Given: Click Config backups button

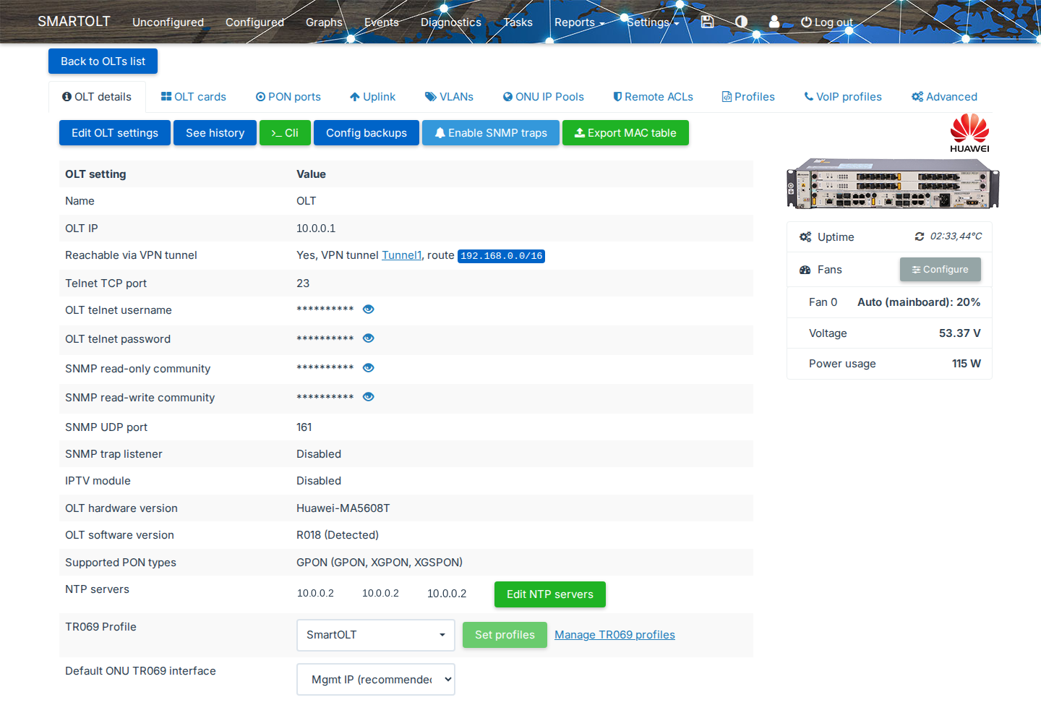Looking at the screenshot, I should tap(367, 133).
